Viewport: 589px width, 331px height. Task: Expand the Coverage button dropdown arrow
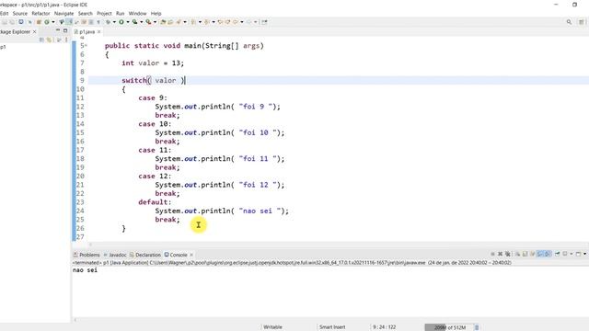tap(141, 22)
